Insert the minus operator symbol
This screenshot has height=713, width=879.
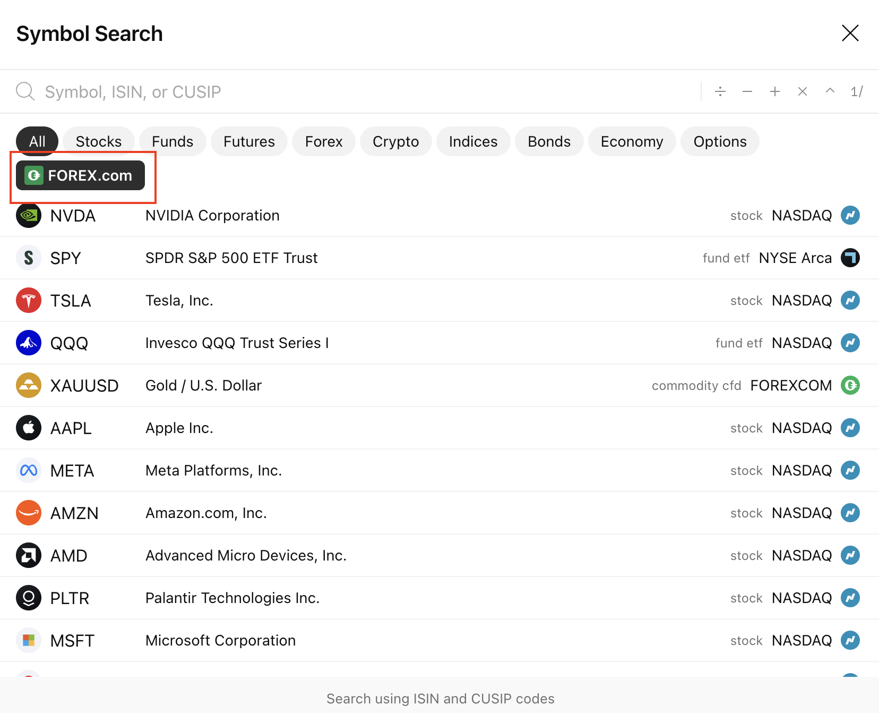tap(747, 91)
